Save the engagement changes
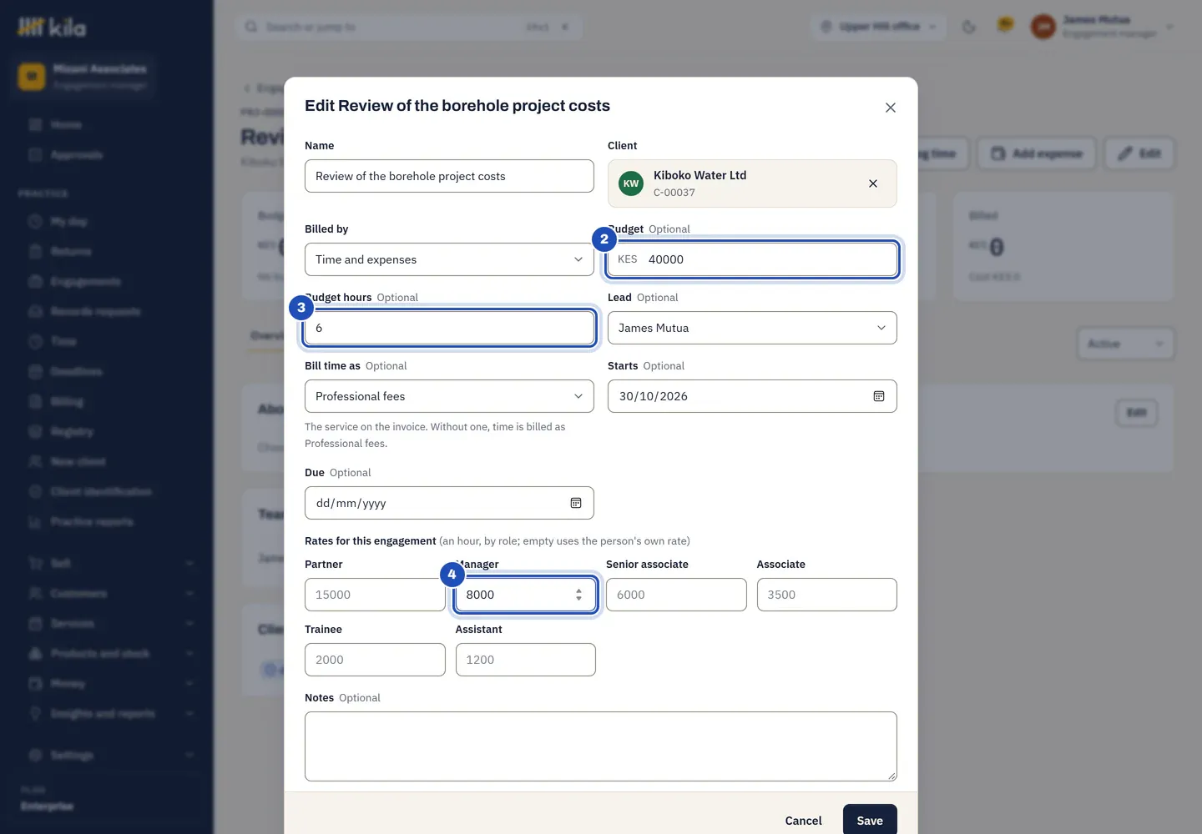 [x=870, y=821]
